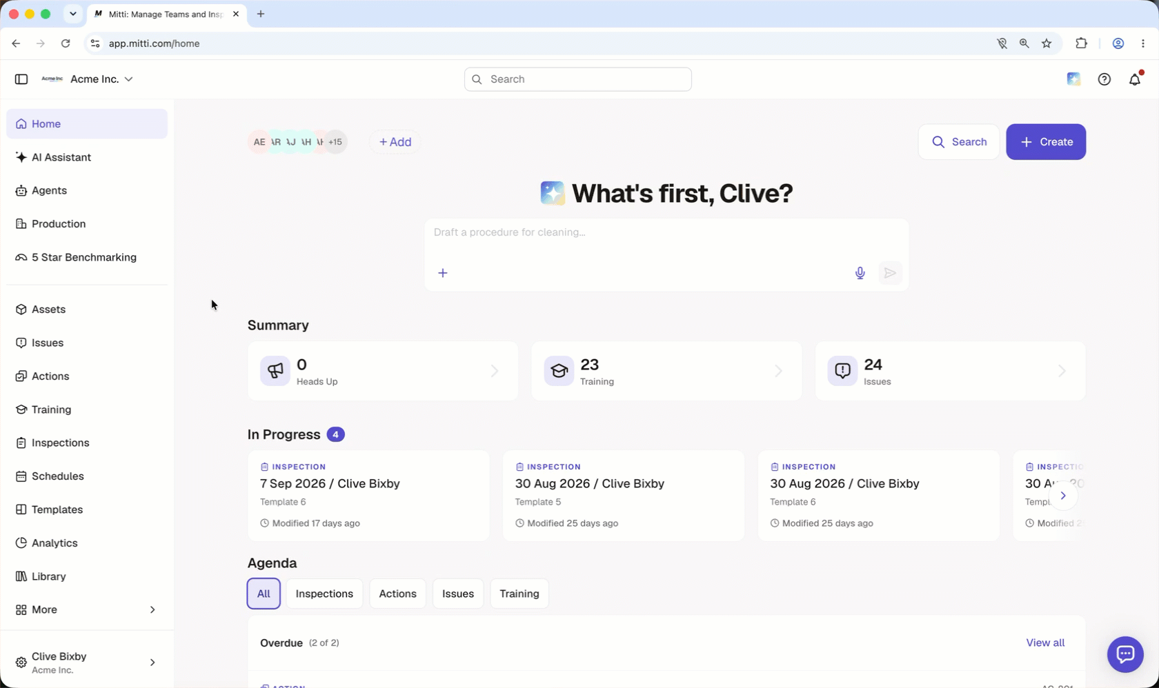Image resolution: width=1159 pixels, height=688 pixels.
Task: Click the sparkle logo beside What's first
Action: tap(553, 193)
